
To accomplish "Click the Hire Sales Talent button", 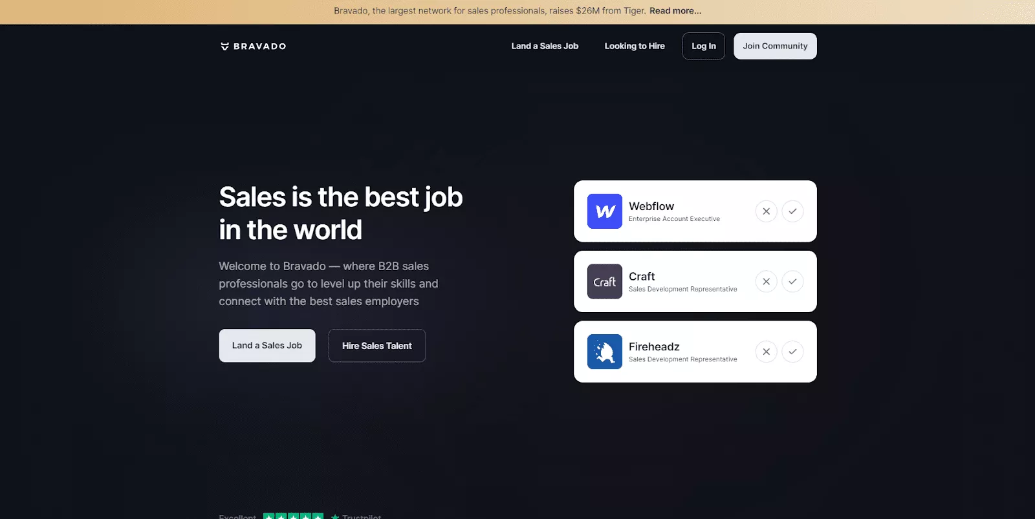I will pyautogui.click(x=376, y=346).
